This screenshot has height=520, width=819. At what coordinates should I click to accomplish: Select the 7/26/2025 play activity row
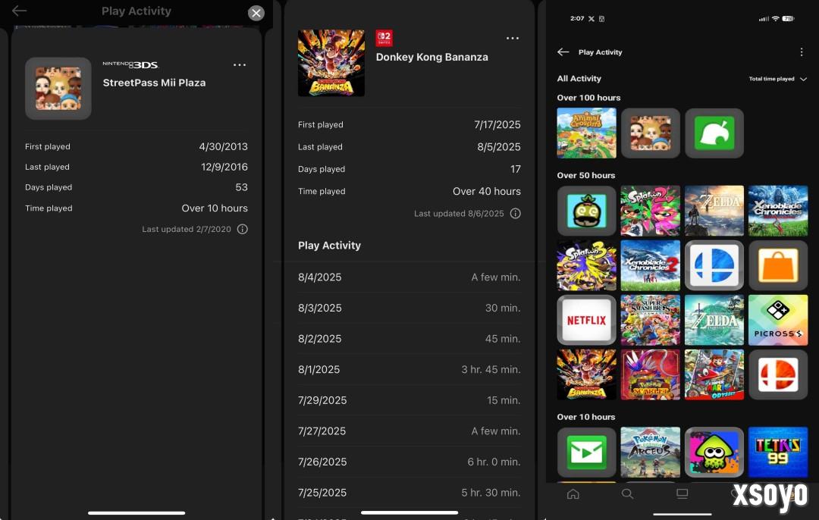coord(409,462)
